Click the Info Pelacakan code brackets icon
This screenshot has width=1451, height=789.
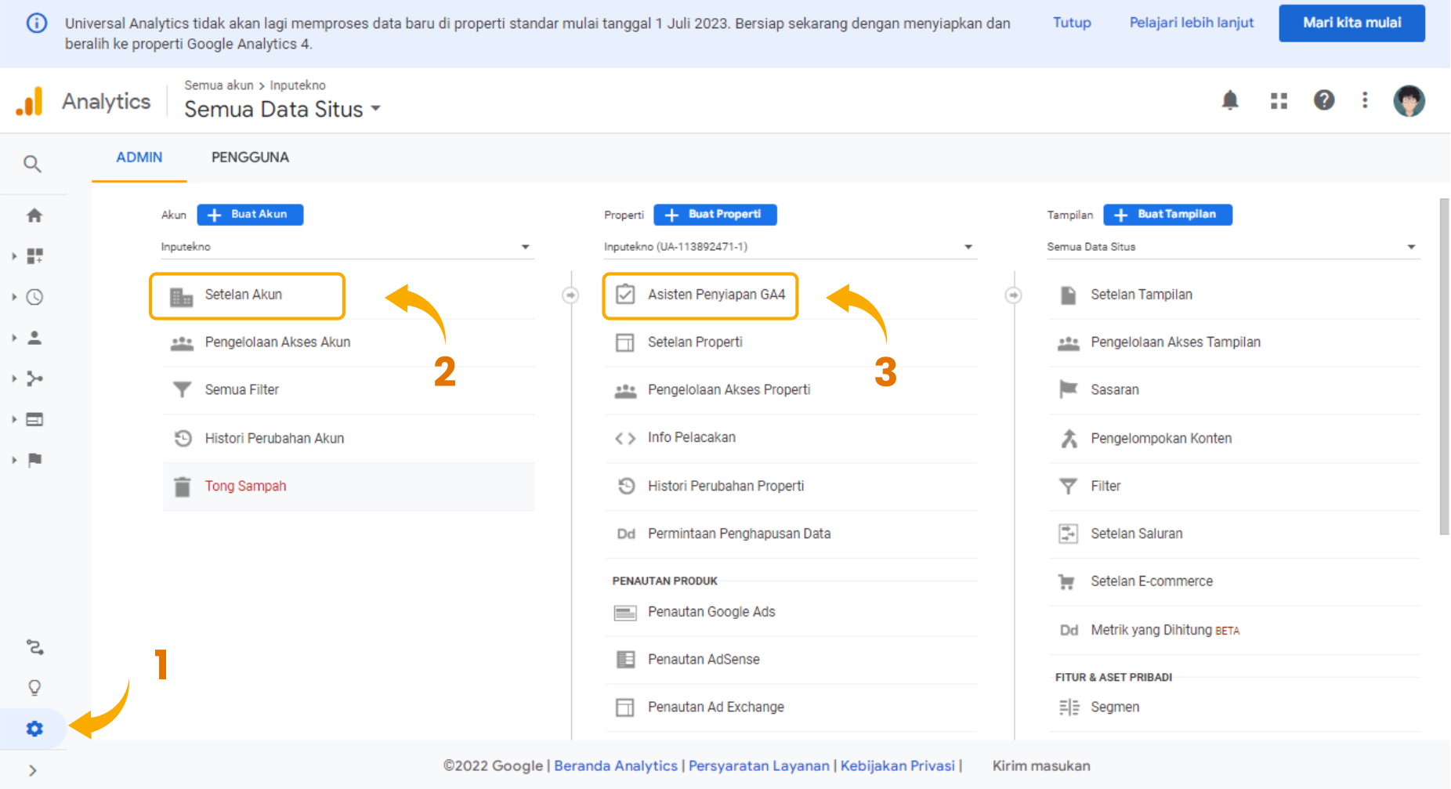pos(625,438)
